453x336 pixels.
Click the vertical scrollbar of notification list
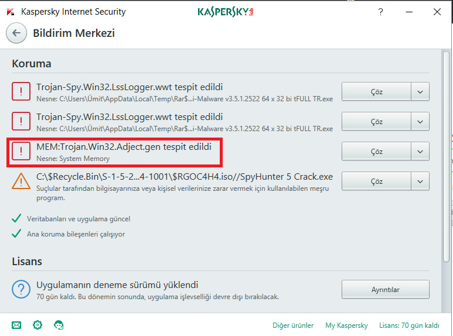coord(446,157)
